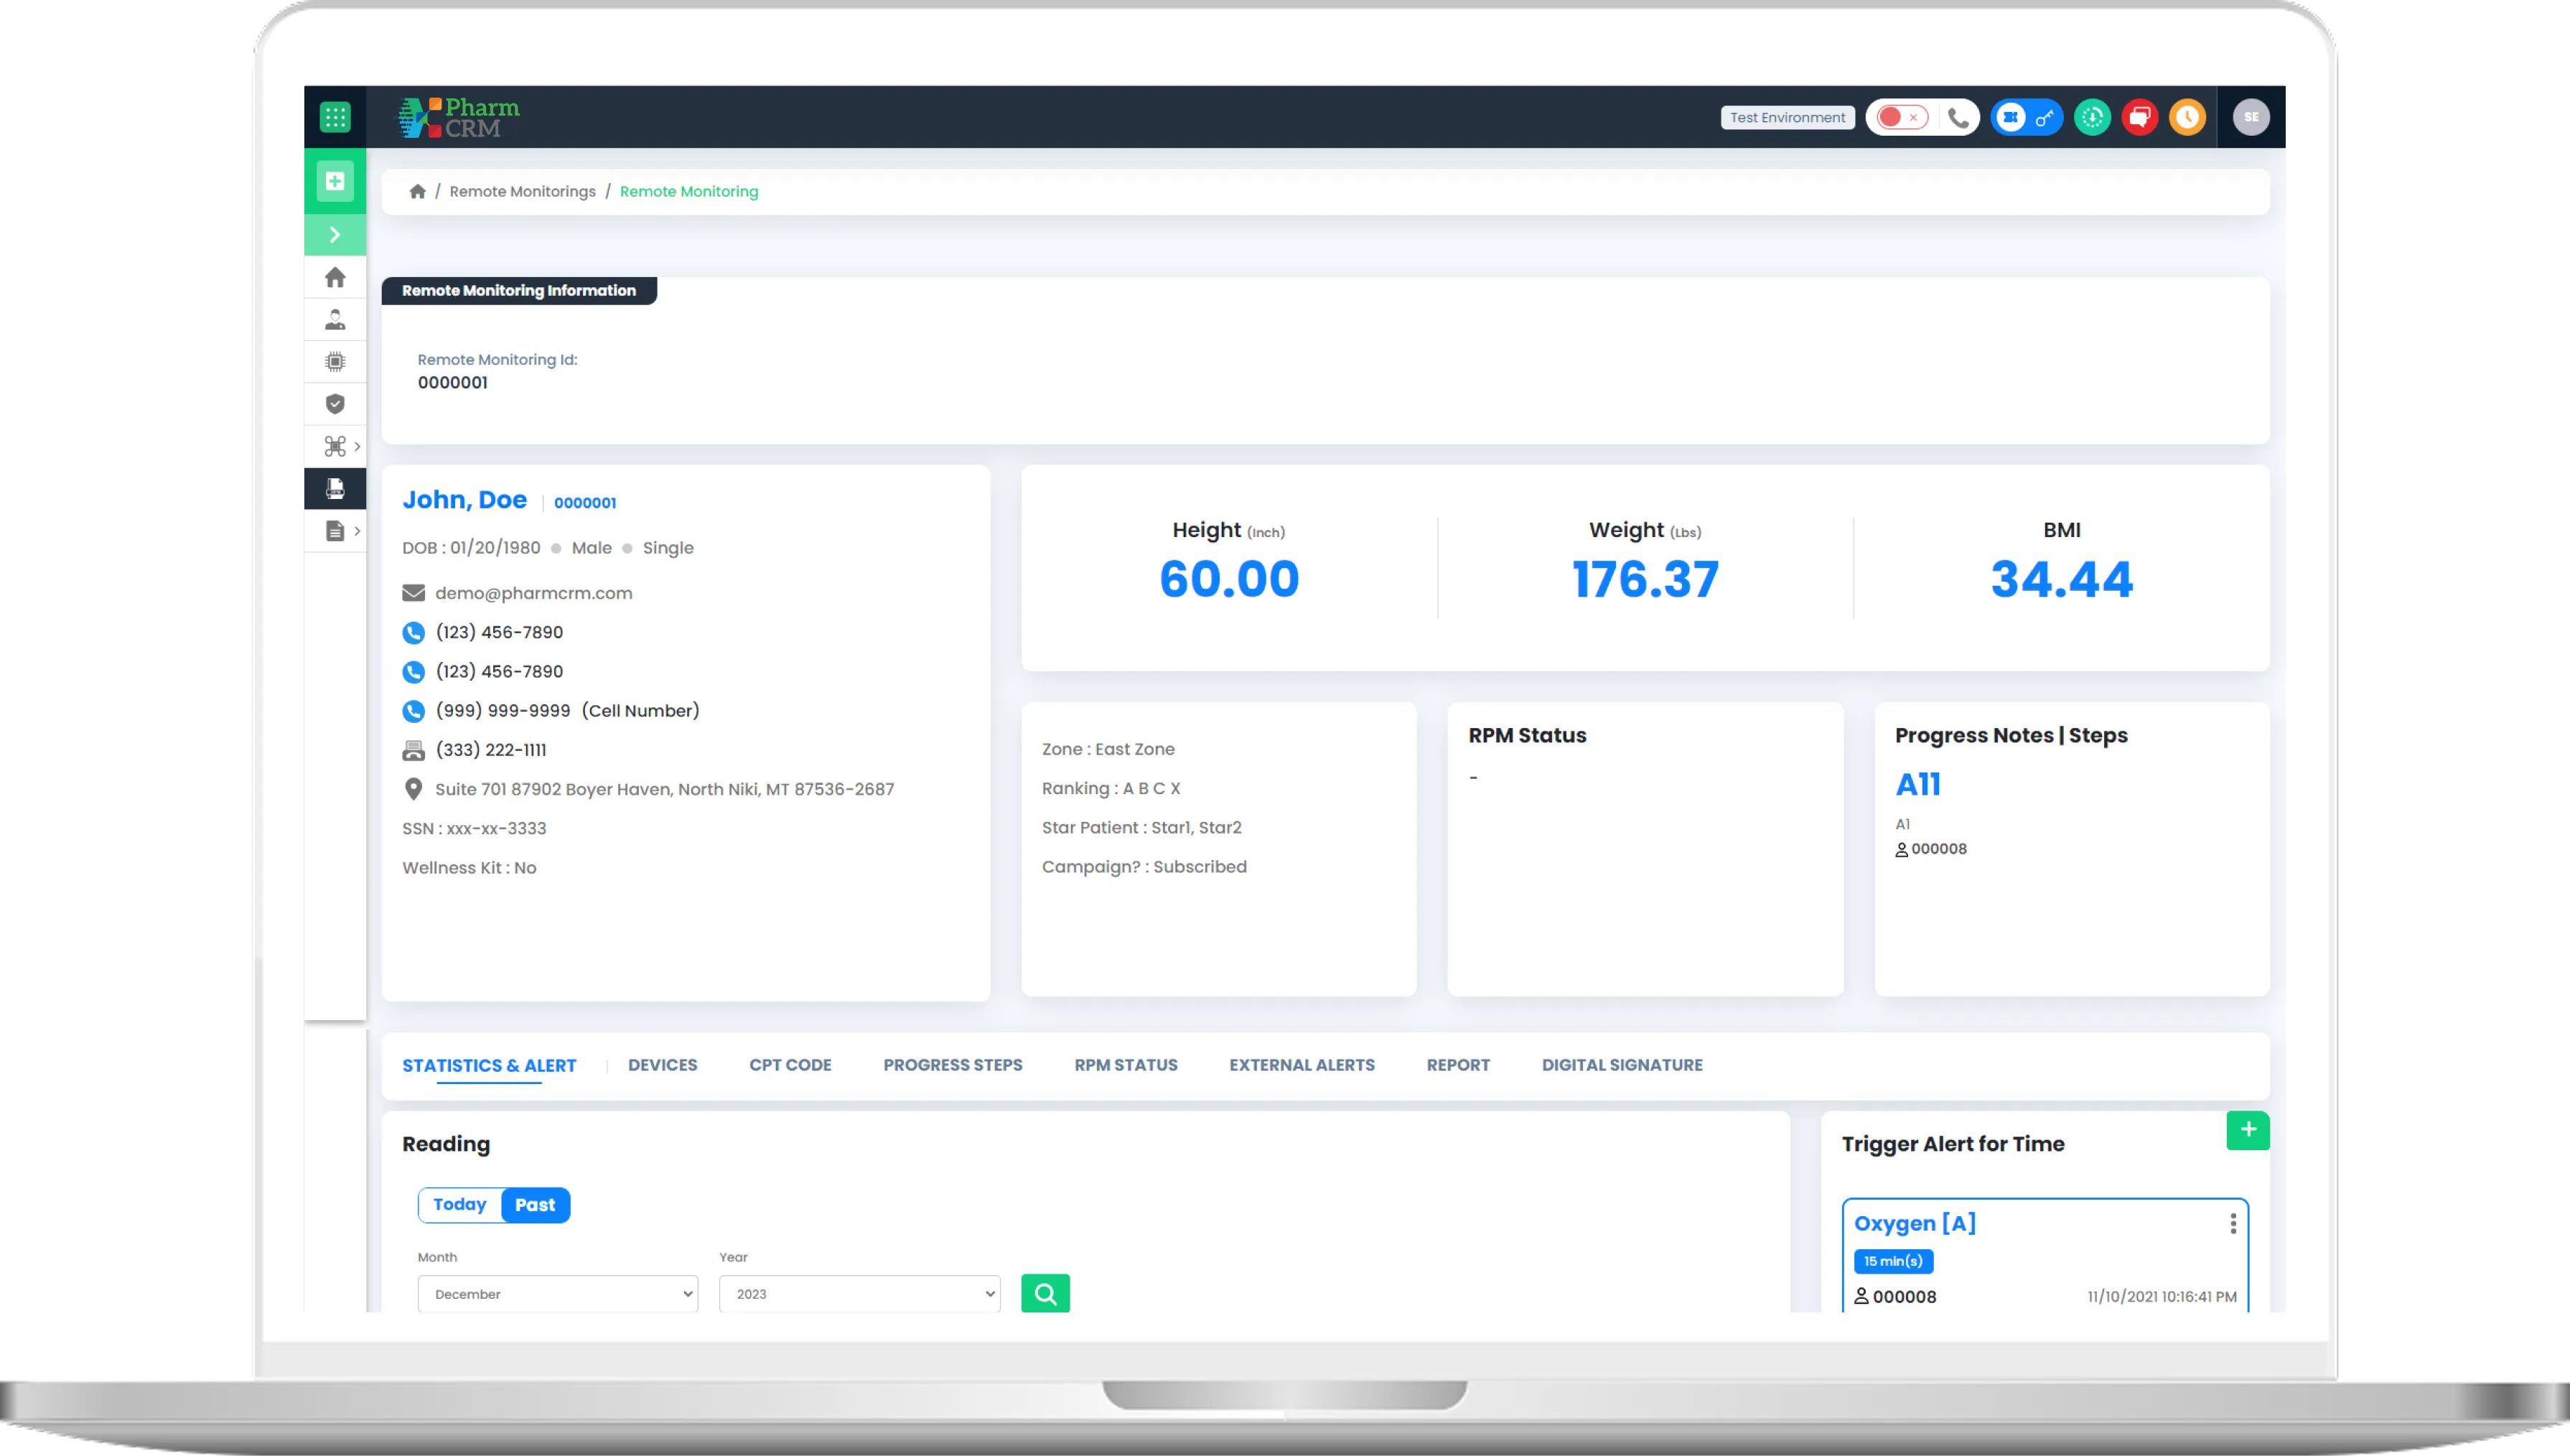Click the red chat messages icon
Image resolution: width=2570 pixels, height=1456 pixels.
click(2139, 117)
